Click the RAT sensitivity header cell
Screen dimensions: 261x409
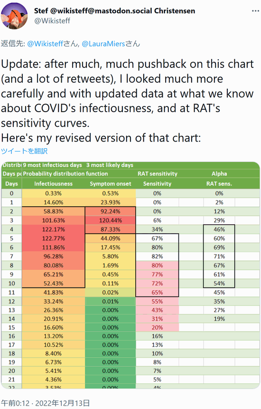click(158, 174)
